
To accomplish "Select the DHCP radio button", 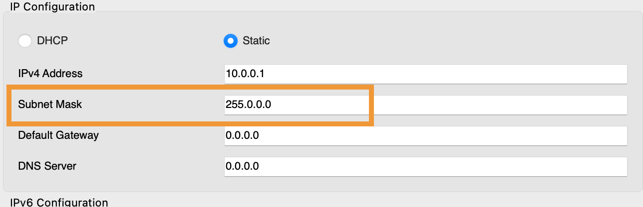I will pos(25,41).
